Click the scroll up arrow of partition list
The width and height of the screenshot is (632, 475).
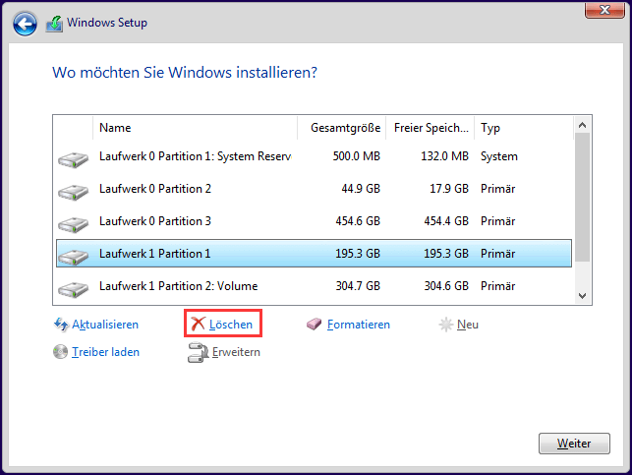(582, 126)
